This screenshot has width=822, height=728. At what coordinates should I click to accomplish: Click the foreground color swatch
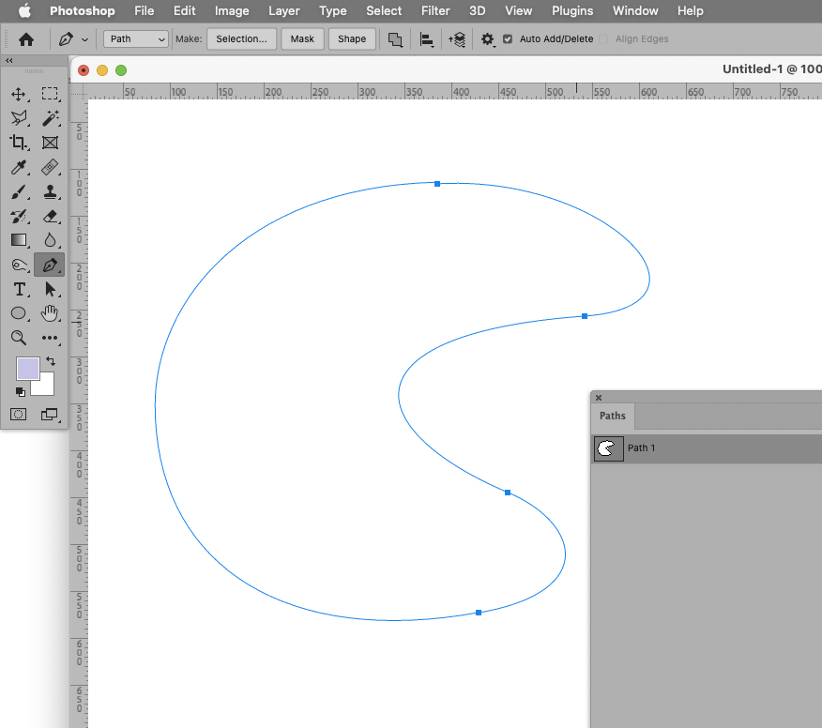click(x=27, y=367)
